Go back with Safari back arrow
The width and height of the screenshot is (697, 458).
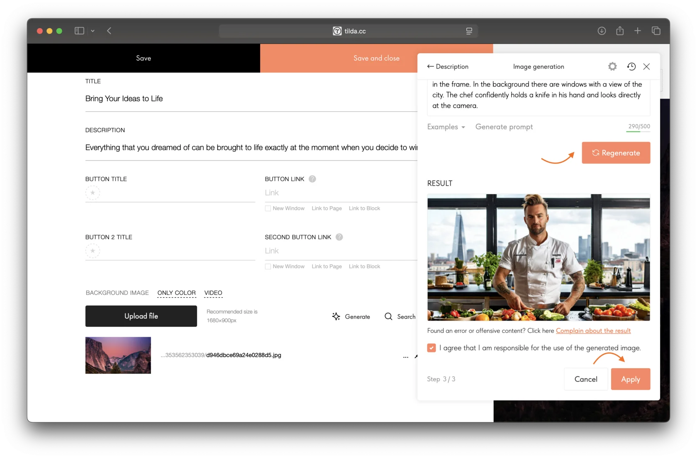pyautogui.click(x=109, y=31)
